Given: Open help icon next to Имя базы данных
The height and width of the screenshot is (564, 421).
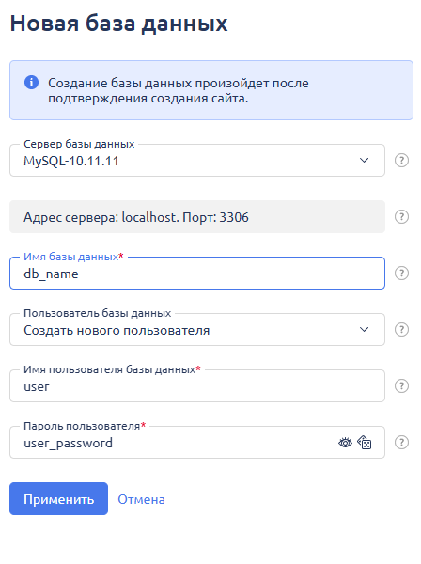Looking at the screenshot, I should pos(401,273).
